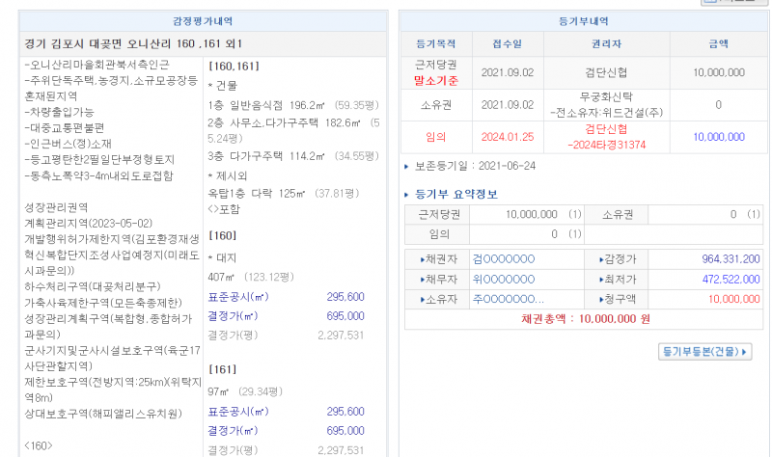Click debtor value 위OOOOOOO
Viewport: 772px width, 457px height.
(503, 279)
